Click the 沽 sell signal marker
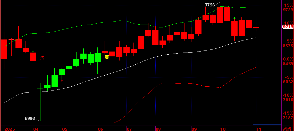Viewport: 294px width, 131px height. click(x=42, y=58)
